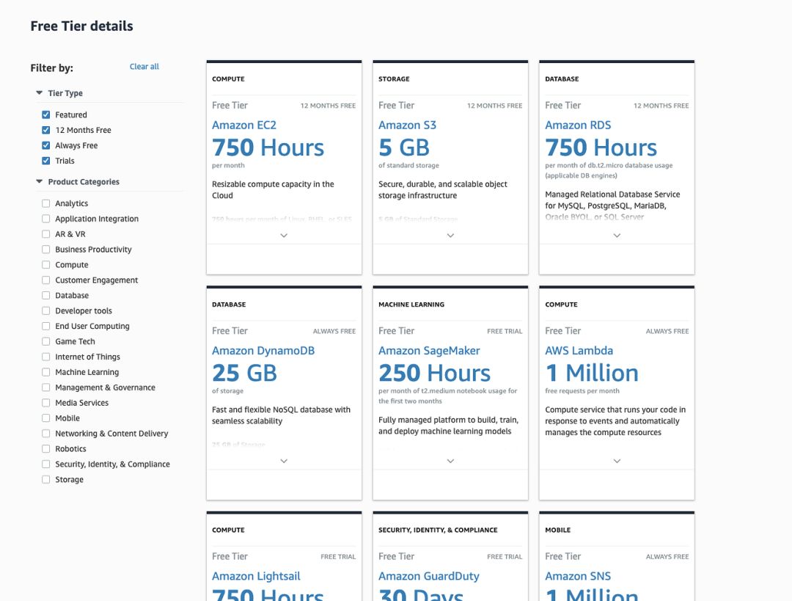Check the Security, Identity, & Compliance checkbox
Screen dimensions: 792x601
tap(46, 464)
